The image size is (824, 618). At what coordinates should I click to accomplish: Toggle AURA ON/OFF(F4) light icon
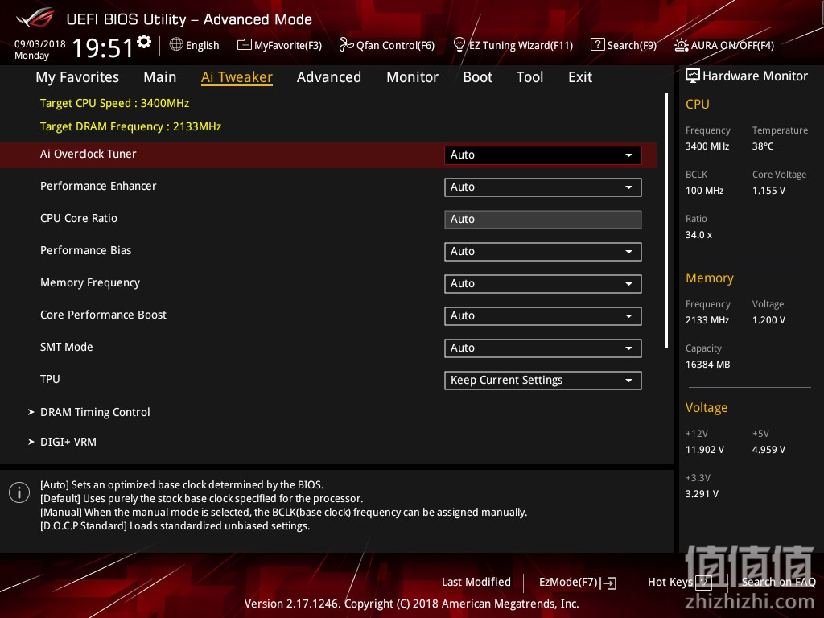click(681, 45)
